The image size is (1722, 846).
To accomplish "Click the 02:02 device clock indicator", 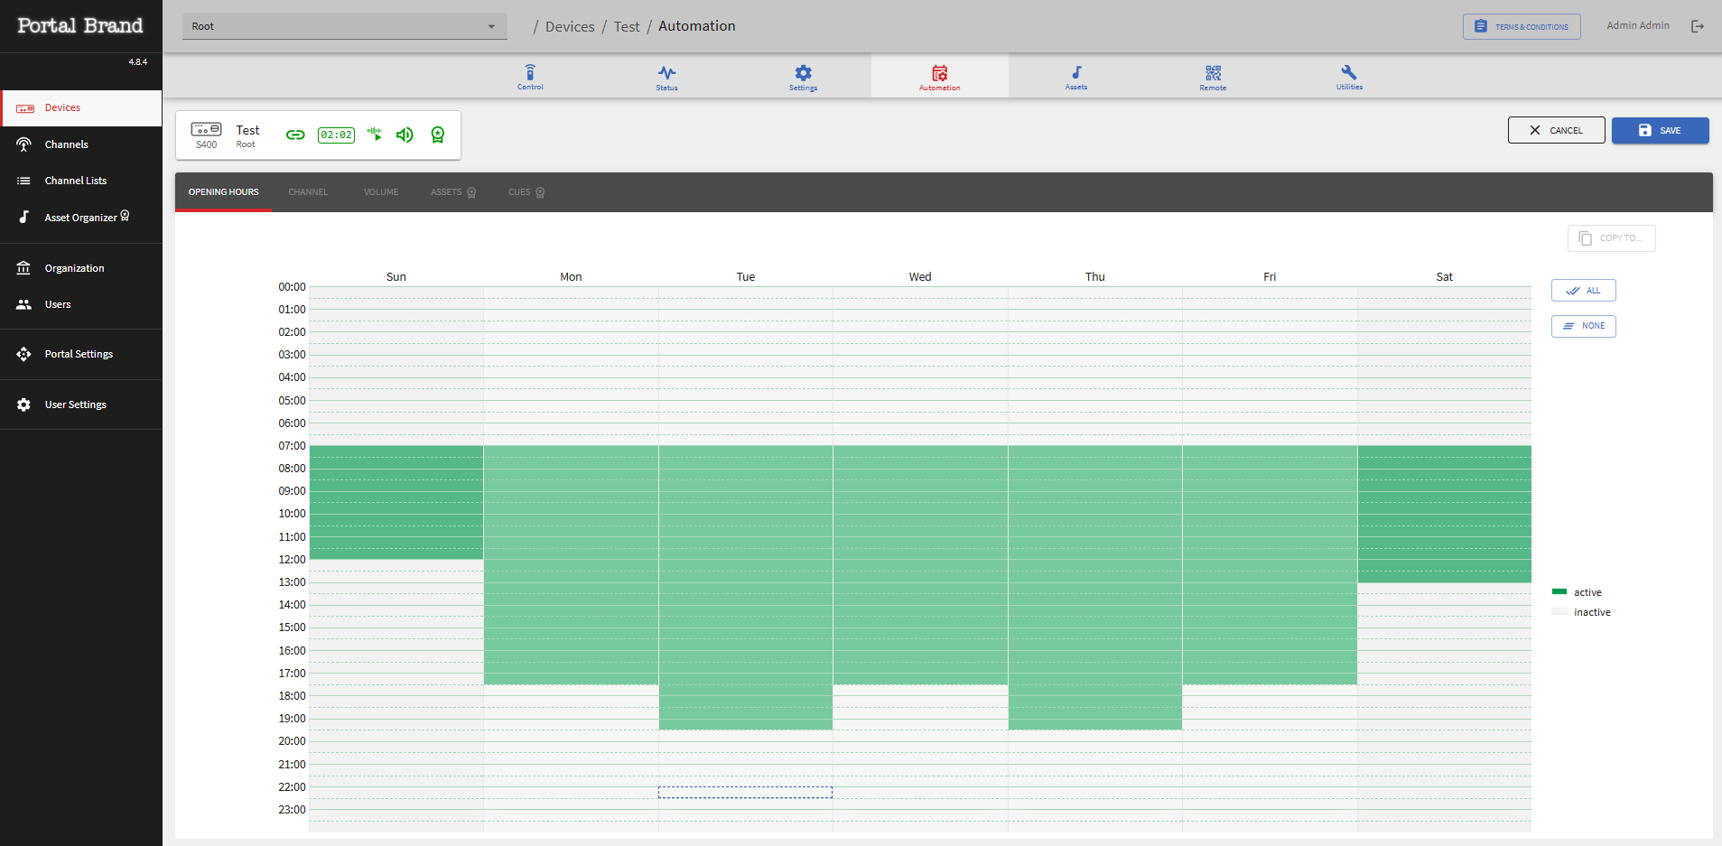I will [336, 135].
